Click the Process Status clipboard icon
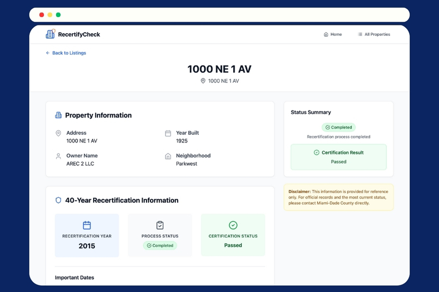439x292 pixels. pyautogui.click(x=160, y=225)
